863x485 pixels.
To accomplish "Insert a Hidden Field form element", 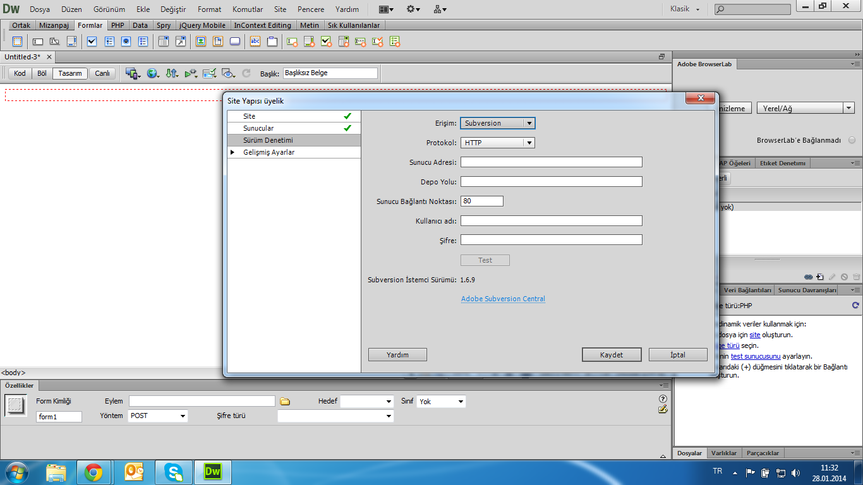I will click(55, 42).
